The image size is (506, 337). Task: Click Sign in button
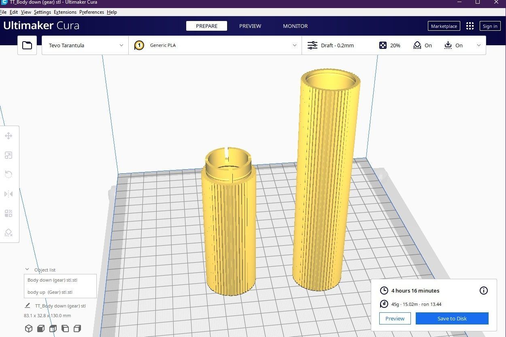click(490, 26)
